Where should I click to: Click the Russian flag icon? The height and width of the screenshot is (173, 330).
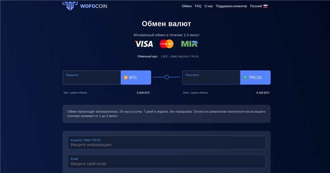(x=265, y=6)
